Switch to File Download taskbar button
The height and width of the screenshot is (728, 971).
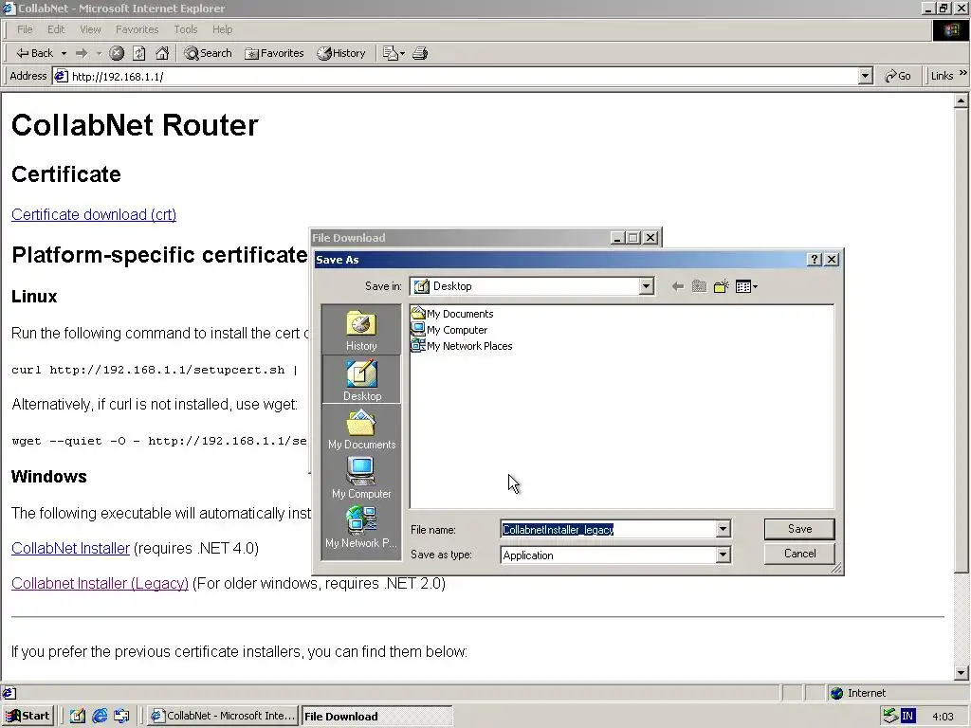point(376,717)
